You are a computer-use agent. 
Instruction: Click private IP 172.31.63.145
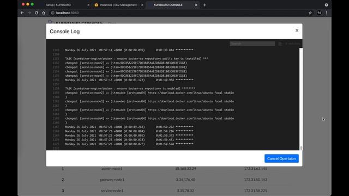[x=255, y=169]
